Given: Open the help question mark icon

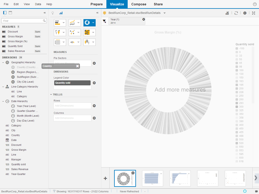Looking at the screenshot, I should [x=255, y=4].
